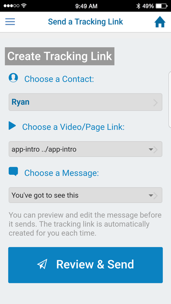Screen dimensions: 171x304
Task: Click the Choose a Contact label
Action: click(59, 79)
